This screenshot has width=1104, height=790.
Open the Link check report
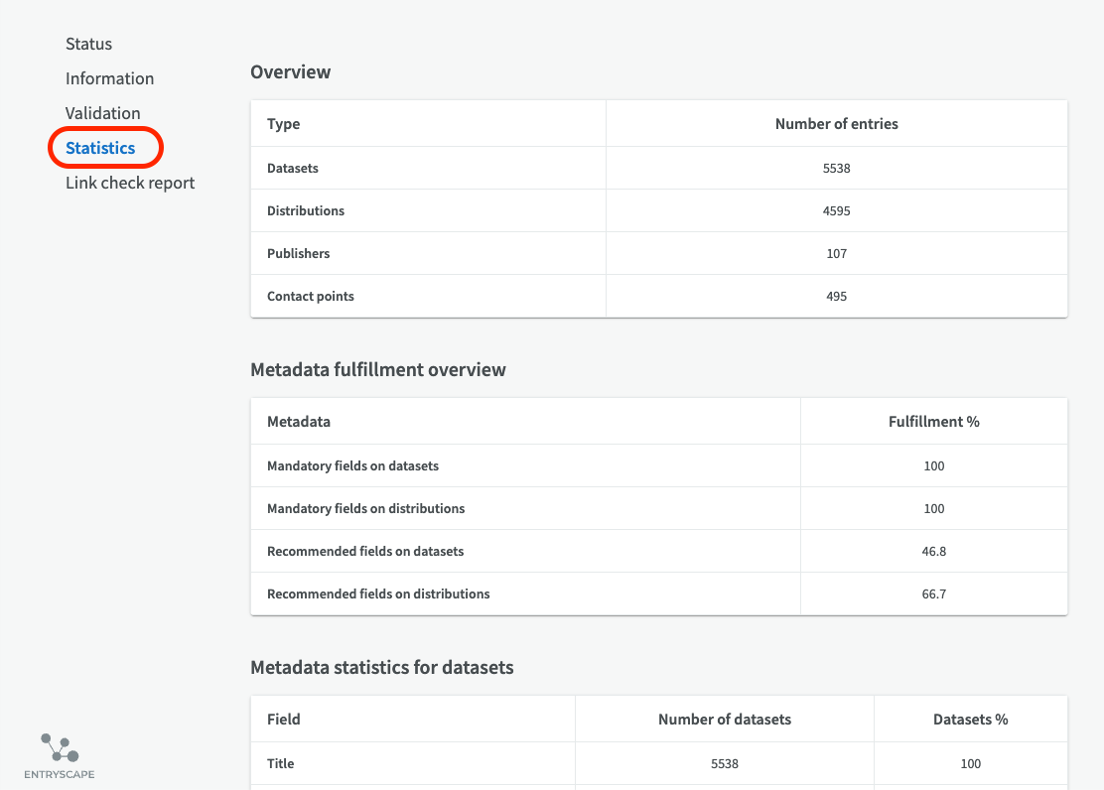tap(130, 183)
